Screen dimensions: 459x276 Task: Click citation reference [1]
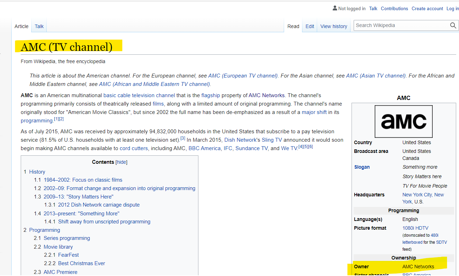click(56, 119)
